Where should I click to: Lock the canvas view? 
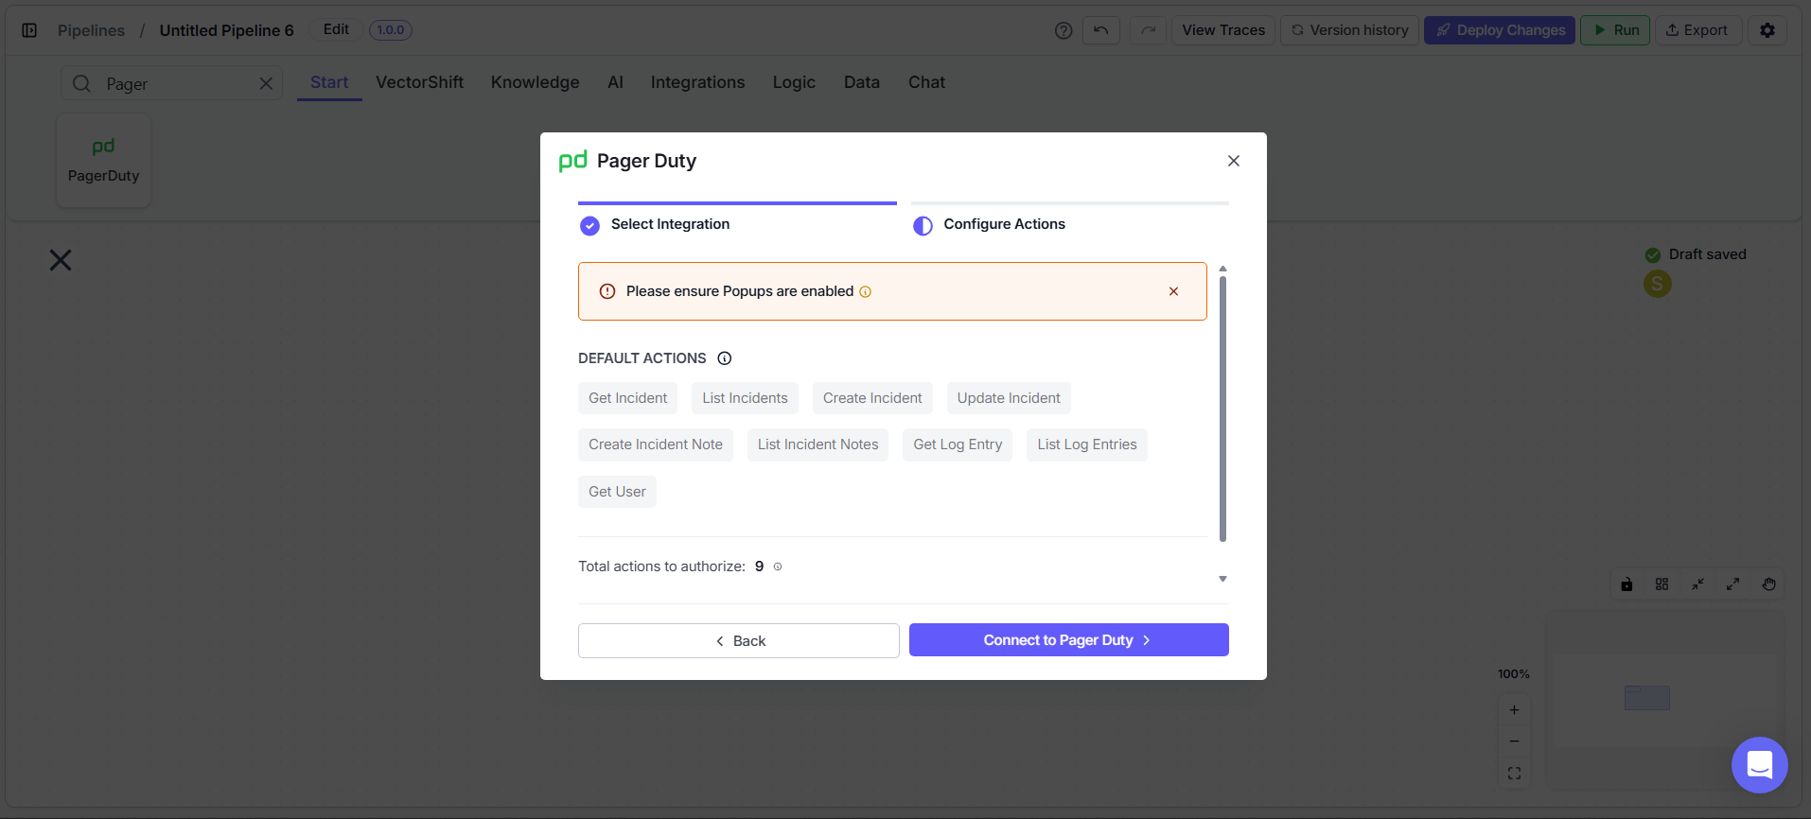pyautogui.click(x=1626, y=584)
